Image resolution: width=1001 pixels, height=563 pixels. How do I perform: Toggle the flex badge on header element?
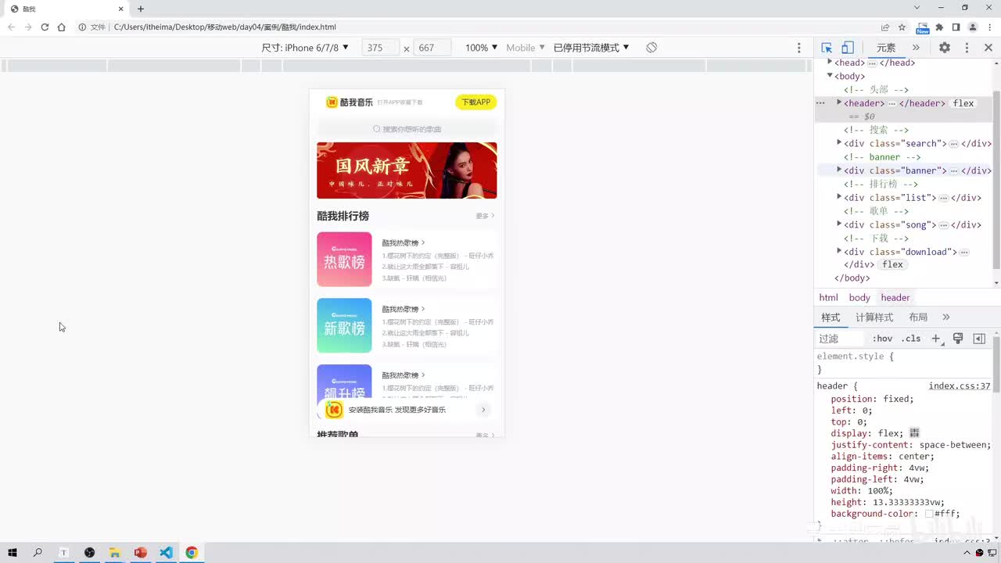click(963, 103)
